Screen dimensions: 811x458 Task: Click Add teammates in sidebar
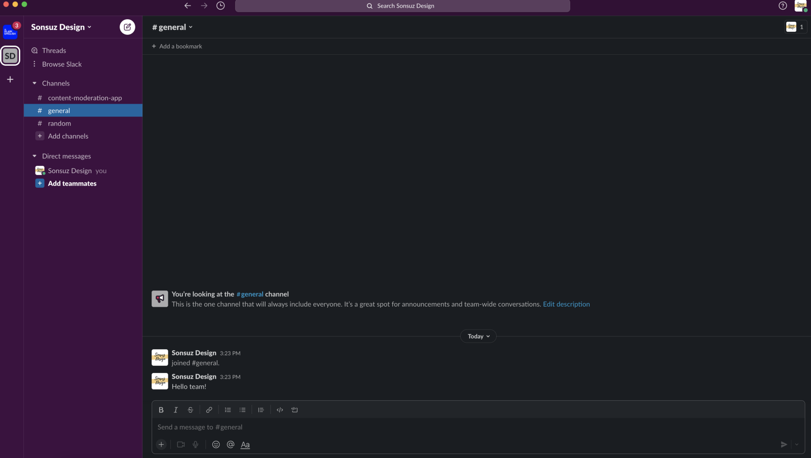(72, 184)
